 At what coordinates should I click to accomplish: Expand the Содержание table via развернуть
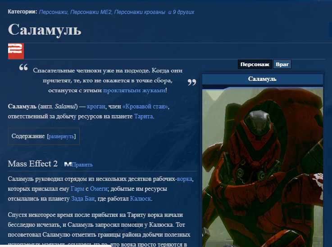pyautogui.click(x=61, y=136)
